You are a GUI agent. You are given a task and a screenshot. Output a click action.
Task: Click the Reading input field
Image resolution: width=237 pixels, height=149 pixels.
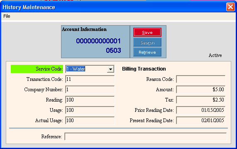[90, 100]
